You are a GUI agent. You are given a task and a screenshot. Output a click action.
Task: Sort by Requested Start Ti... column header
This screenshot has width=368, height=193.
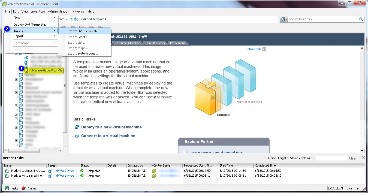[x=200, y=165]
